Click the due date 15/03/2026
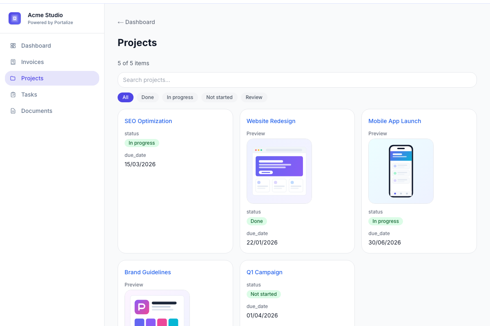 tap(140, 164)
